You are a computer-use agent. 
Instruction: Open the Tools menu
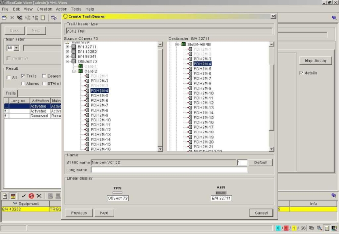(x=76, y=9)
